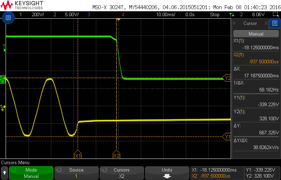This screenshot has width=281, height=180.
Task: Select channel 2 scale 5.00V/
Action: [x=72, y=14]
